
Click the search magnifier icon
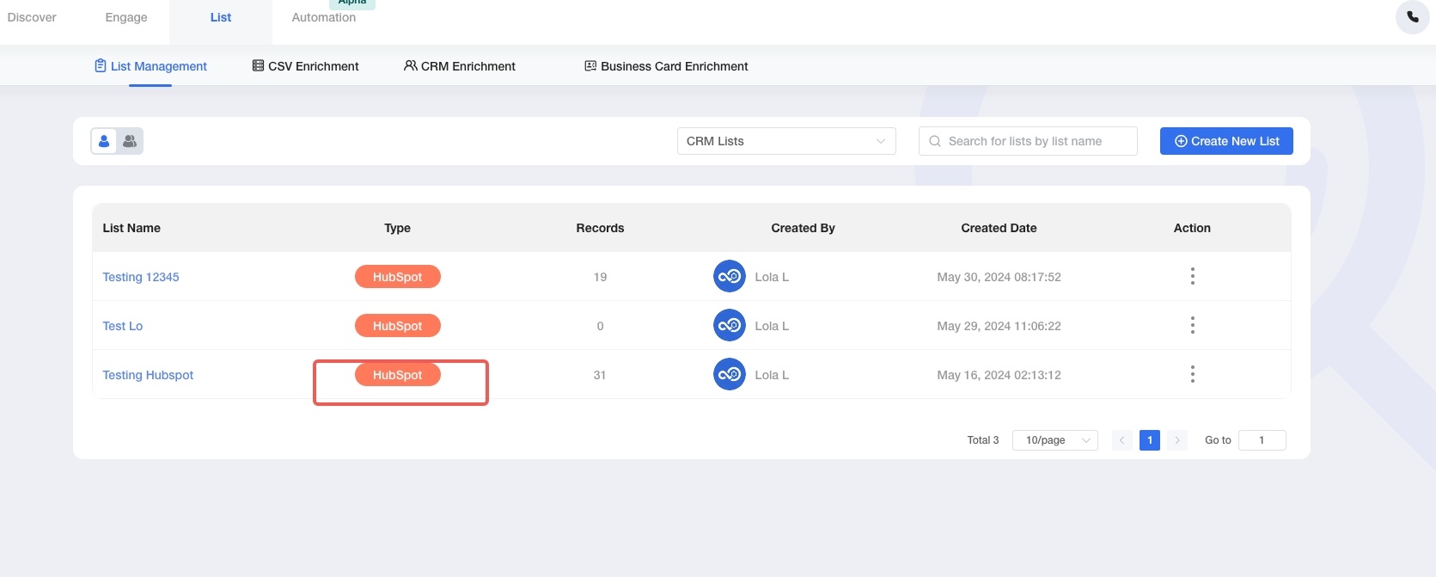coord(935,141)
